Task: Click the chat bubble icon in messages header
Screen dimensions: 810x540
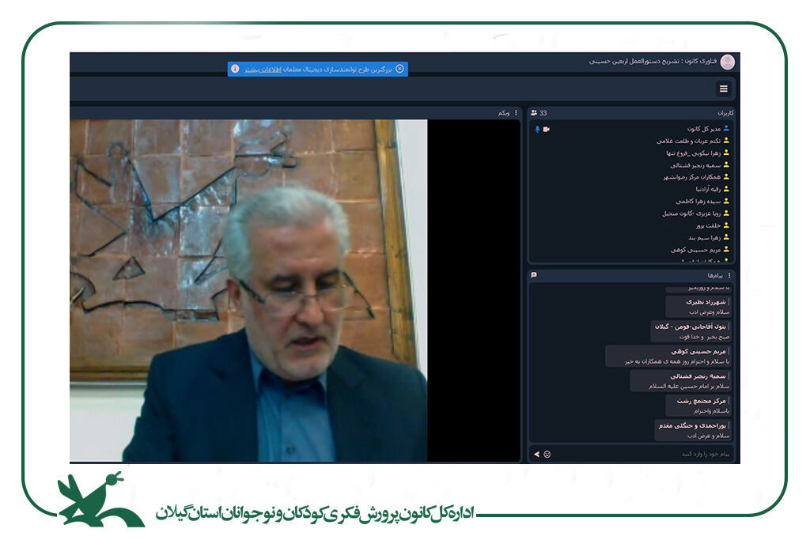Action: [x=535, y=275]
